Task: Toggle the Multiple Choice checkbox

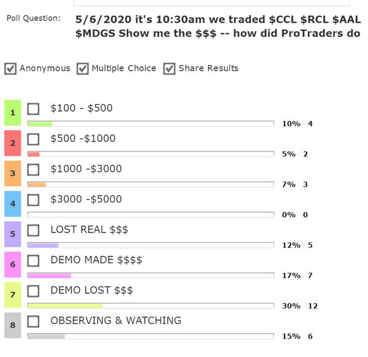Action: pos(83,69)
